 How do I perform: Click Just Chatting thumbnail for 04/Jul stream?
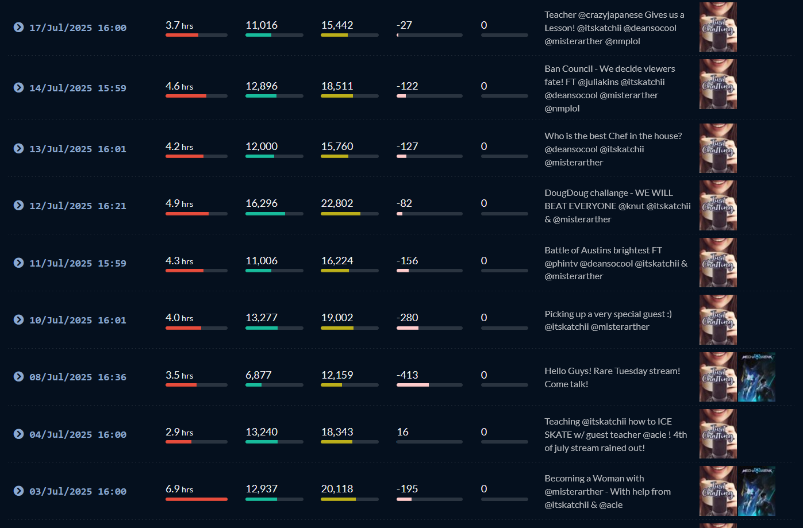point(718,434)
